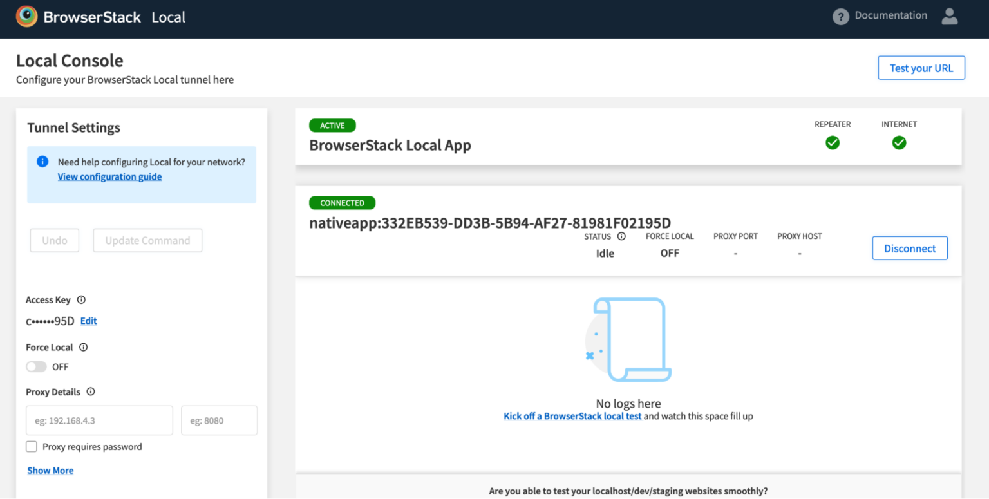The height and width of the screenshot is (499, 989).
Task: Open the Documentation help icon
Action: [841, 16]
